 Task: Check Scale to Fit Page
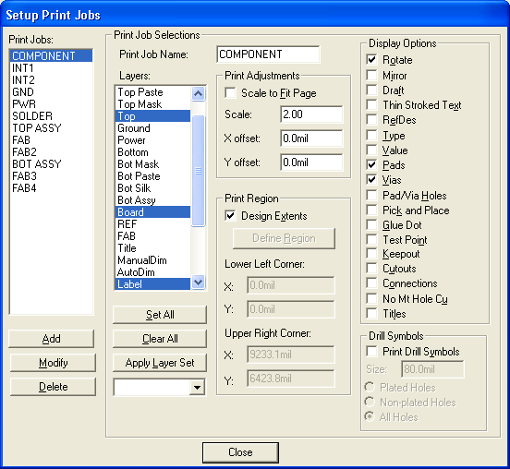230,93
